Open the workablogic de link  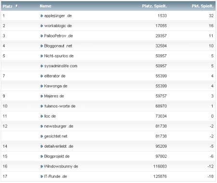click(58, 26)
